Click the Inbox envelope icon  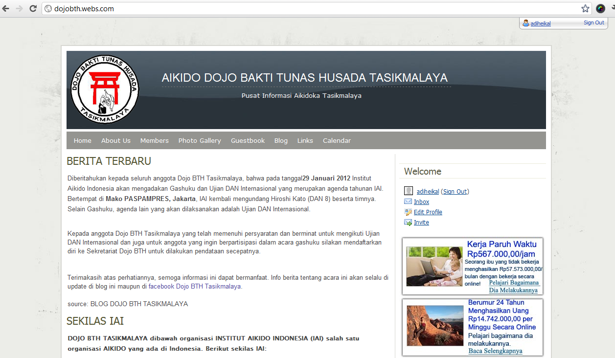(x=408, y=201)
